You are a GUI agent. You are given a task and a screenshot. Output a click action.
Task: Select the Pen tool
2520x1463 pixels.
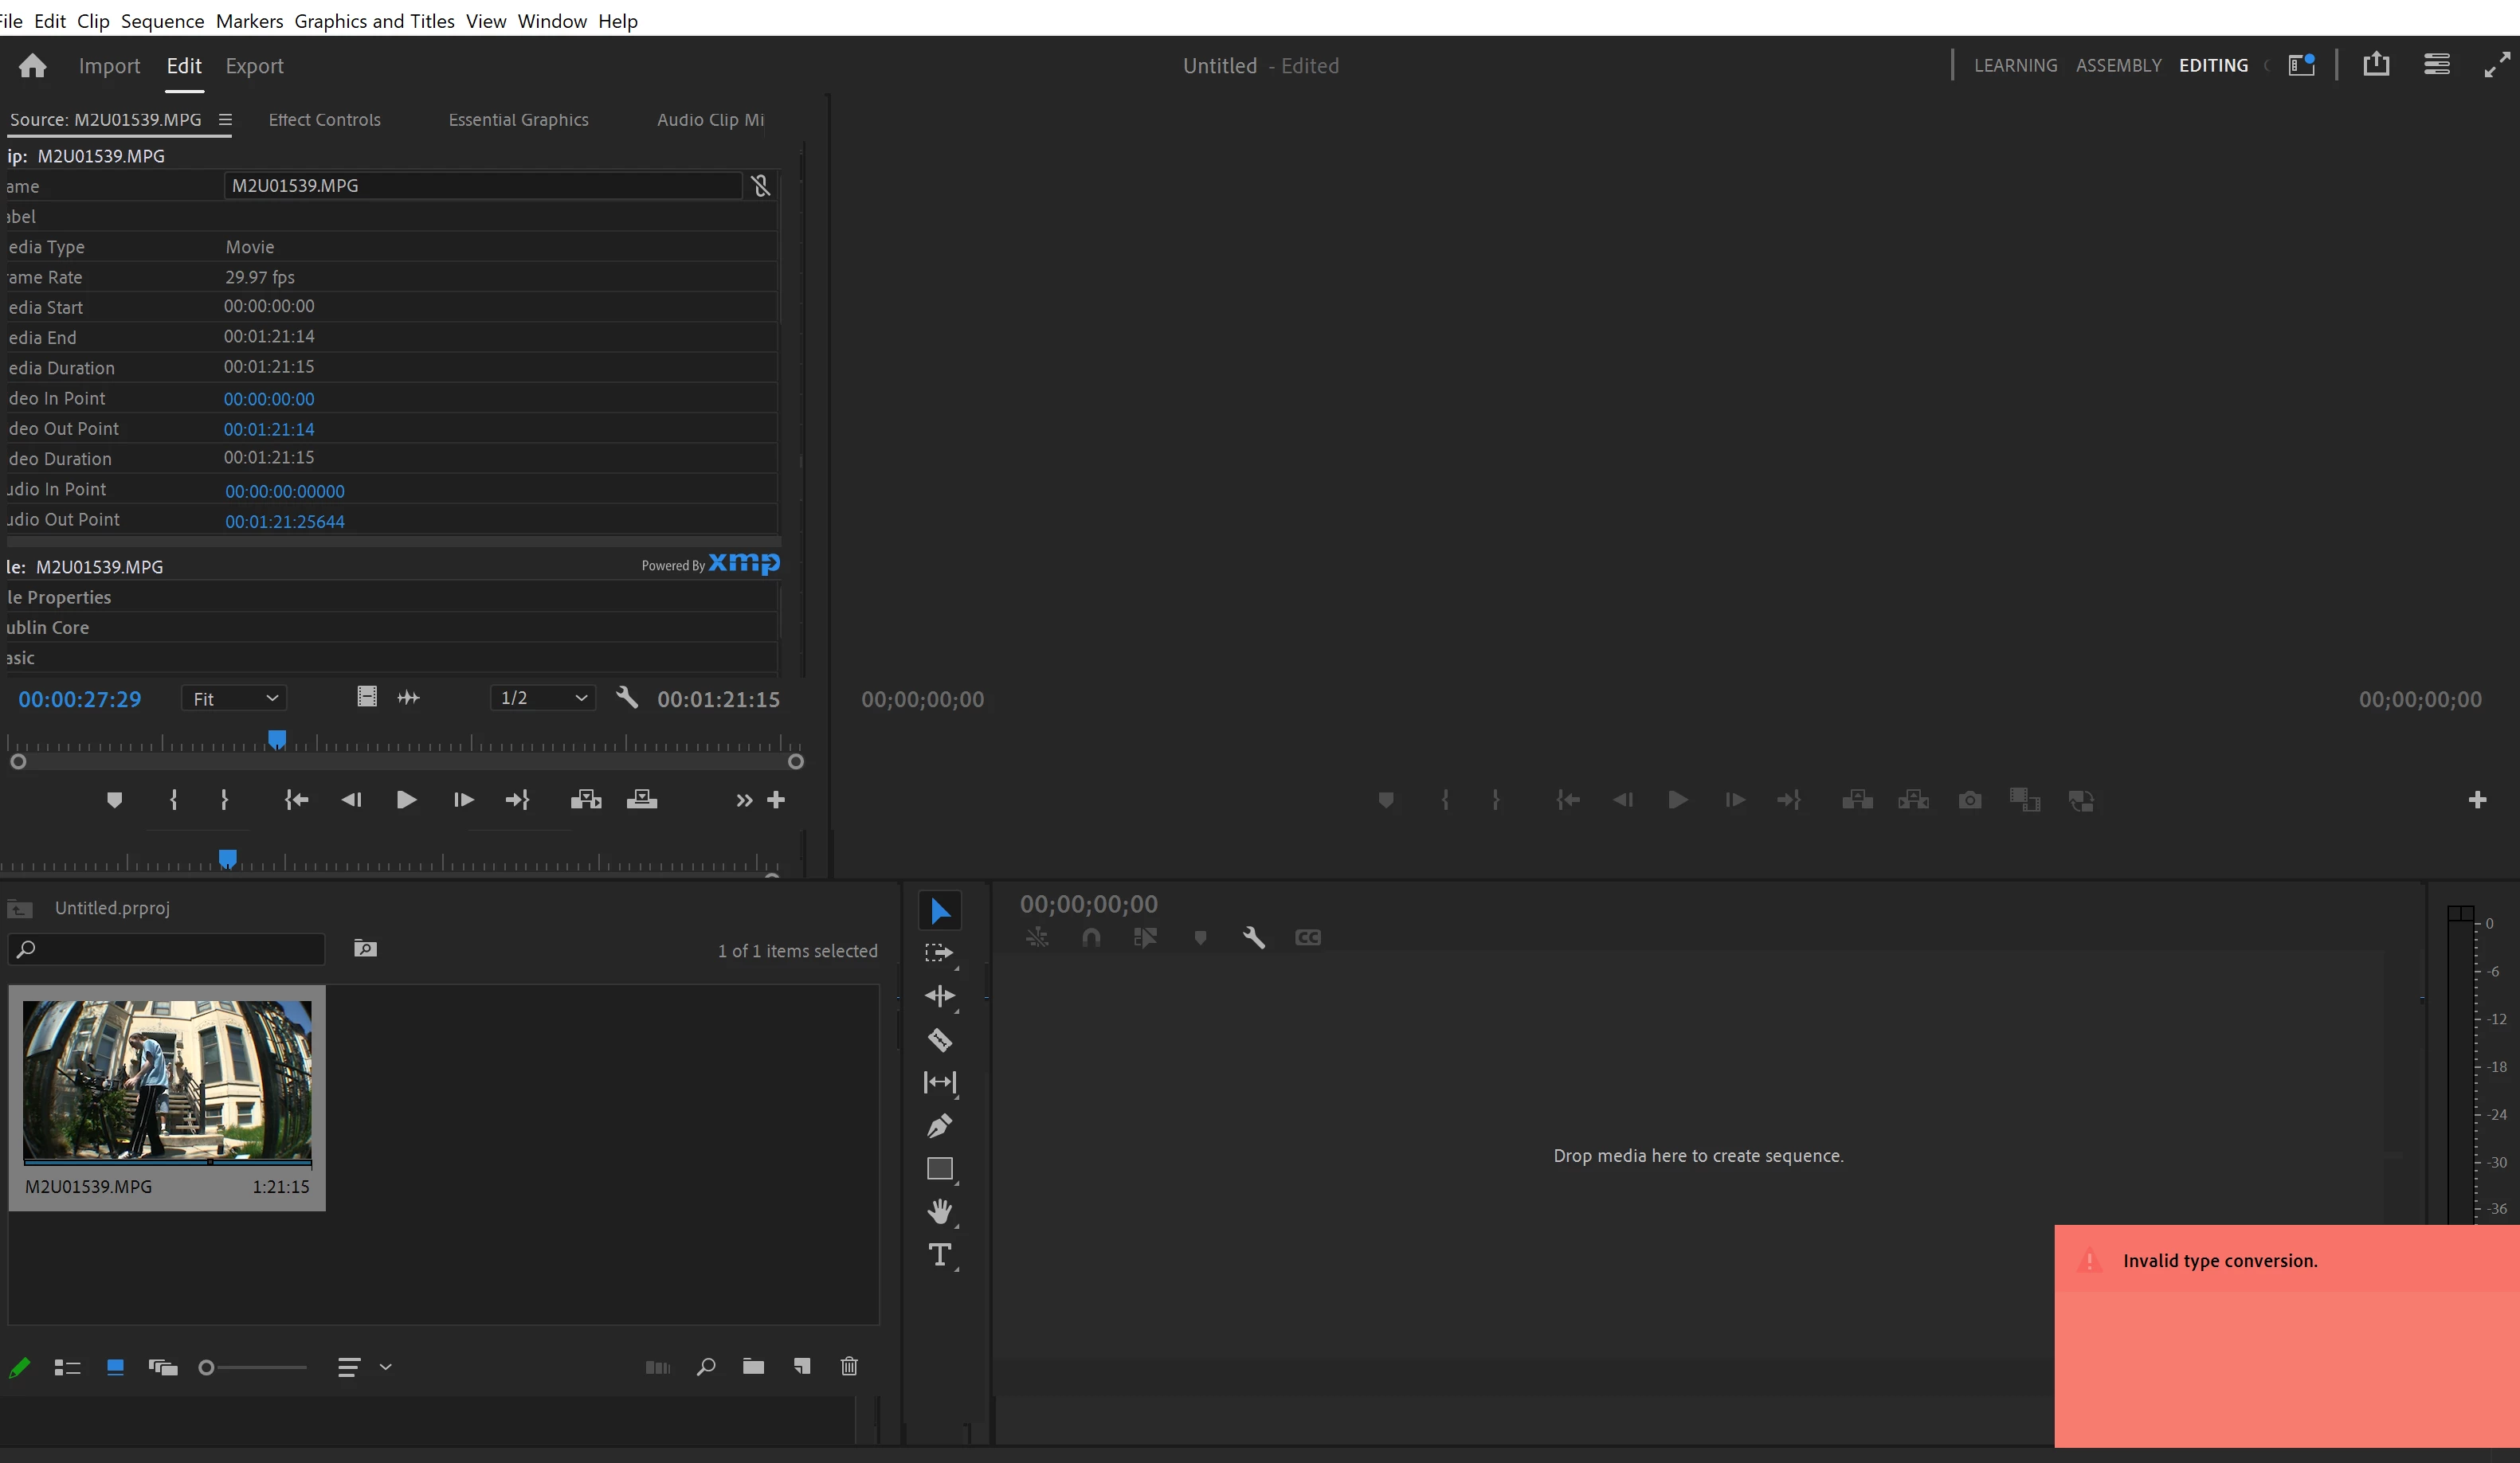(939, 1125)
